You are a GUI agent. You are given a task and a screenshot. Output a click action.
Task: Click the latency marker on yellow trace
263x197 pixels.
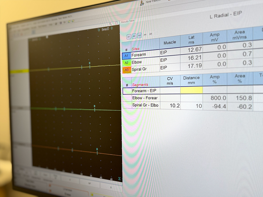point(90,63)
